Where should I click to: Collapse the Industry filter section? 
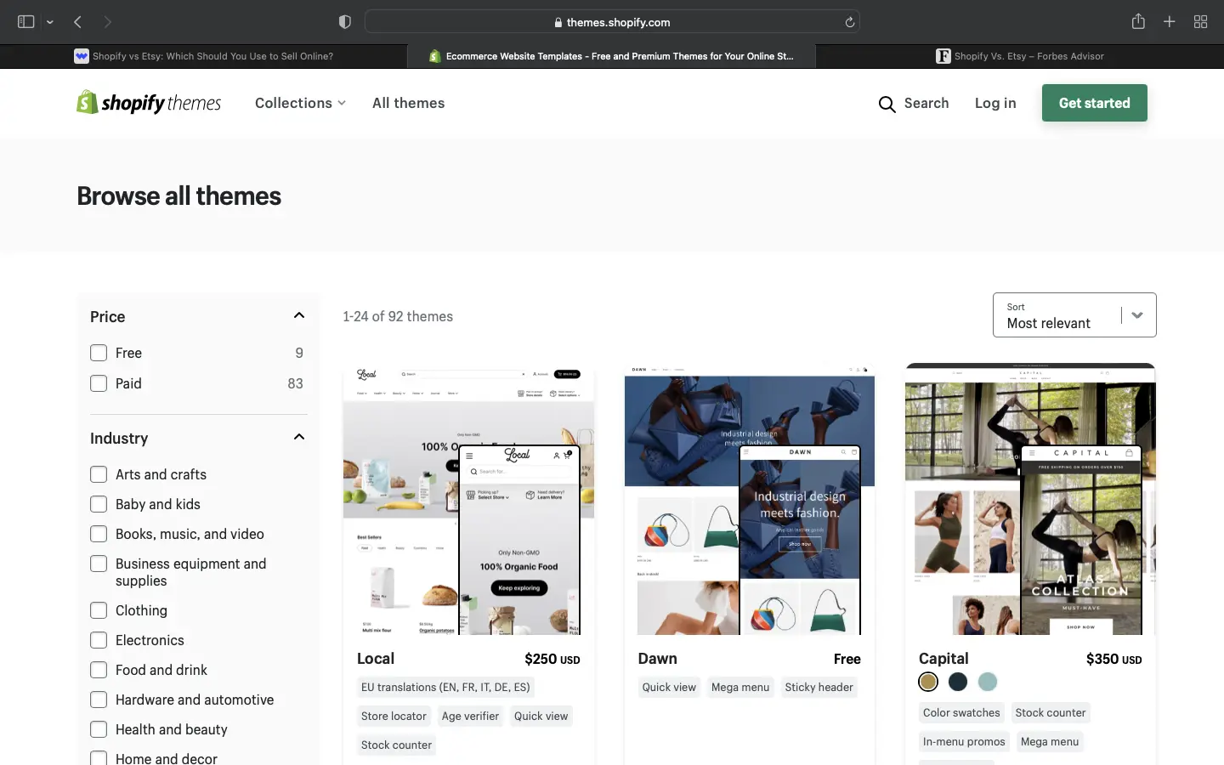[x=299, y=437]
